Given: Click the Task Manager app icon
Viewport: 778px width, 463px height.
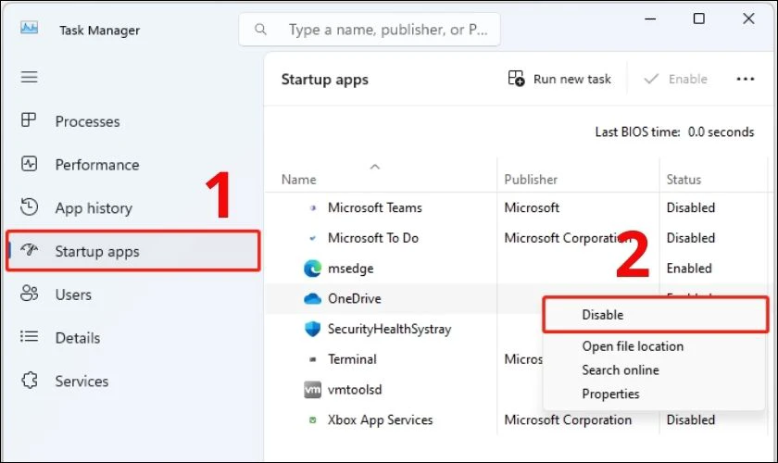Looking at the screenshot, I should tap(29, 27).
